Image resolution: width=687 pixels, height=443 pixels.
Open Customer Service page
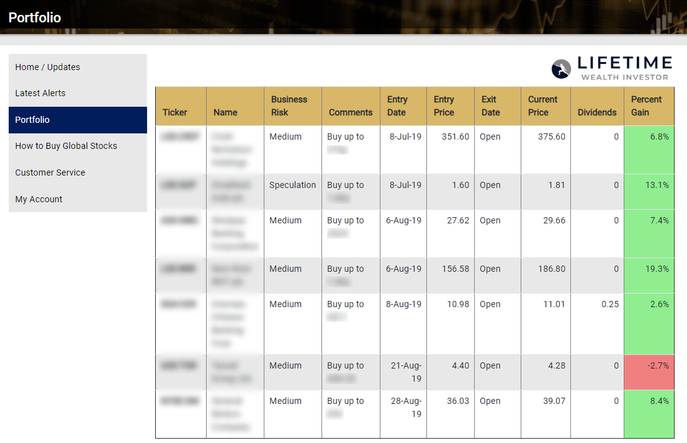coord(78,172)
